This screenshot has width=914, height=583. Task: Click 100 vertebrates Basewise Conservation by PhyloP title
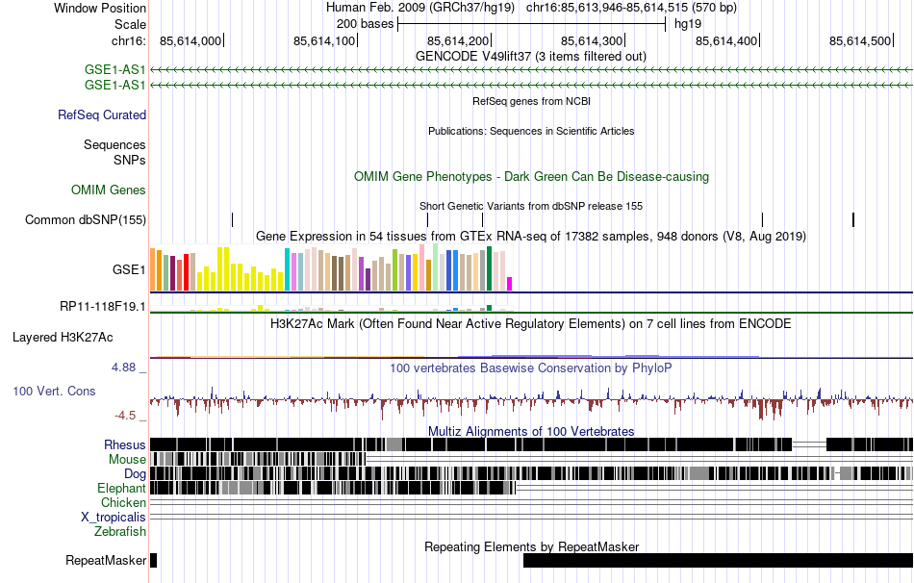530,368
